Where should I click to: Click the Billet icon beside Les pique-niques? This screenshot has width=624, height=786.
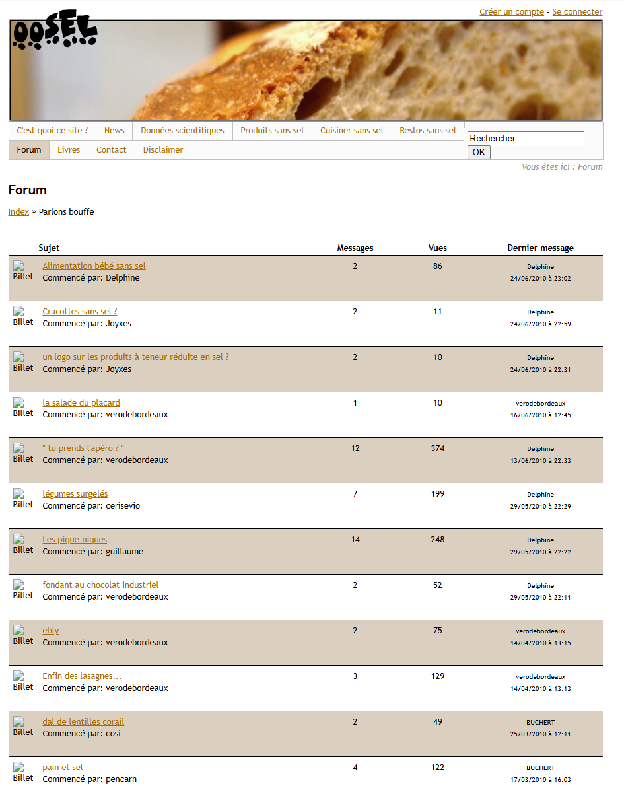point(22,544)
